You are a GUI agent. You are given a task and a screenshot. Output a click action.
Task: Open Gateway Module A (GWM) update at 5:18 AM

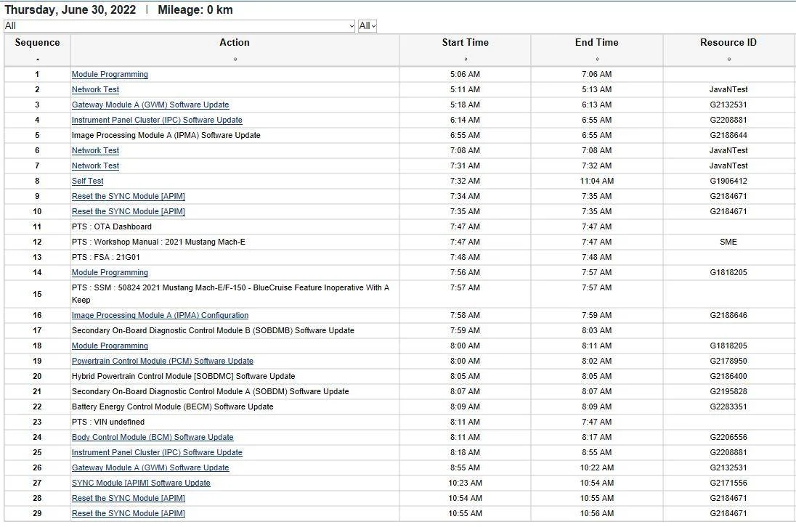[x=150, y=105]
